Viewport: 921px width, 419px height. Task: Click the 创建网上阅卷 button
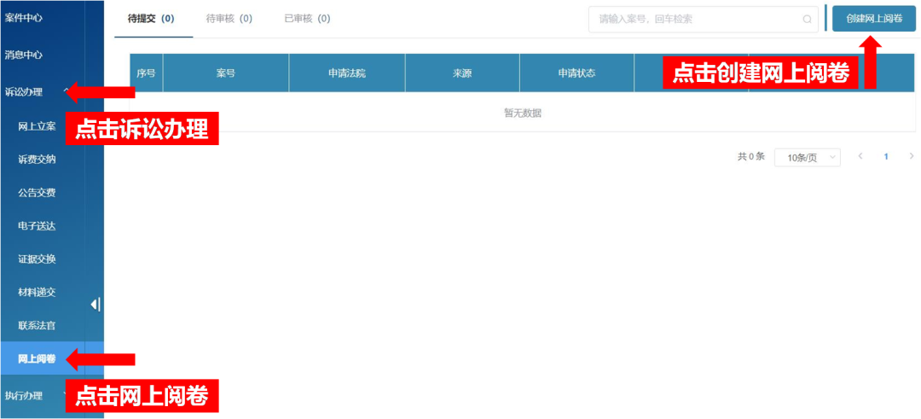coord(874,18)
